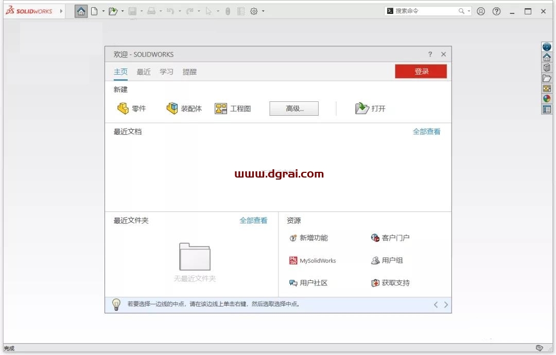
Task: Open the MySolidWorks resource link
Action: [312, 260]
